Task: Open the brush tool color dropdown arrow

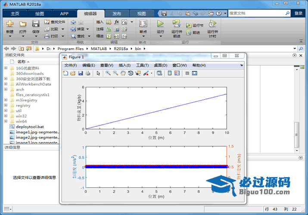Action: [x=152, y=73]
